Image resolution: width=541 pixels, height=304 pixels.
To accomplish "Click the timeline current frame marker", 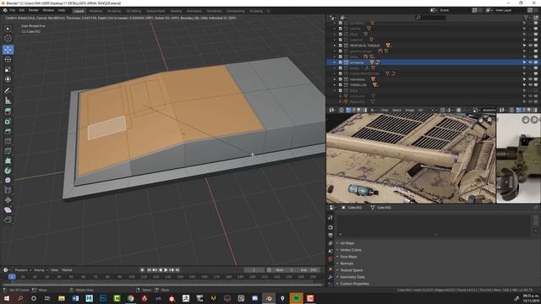I will [12, 276].
